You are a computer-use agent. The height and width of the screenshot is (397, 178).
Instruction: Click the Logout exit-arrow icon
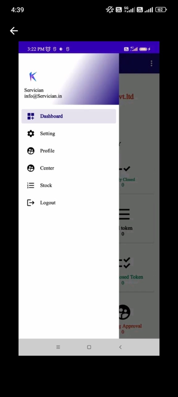(31, 203)
